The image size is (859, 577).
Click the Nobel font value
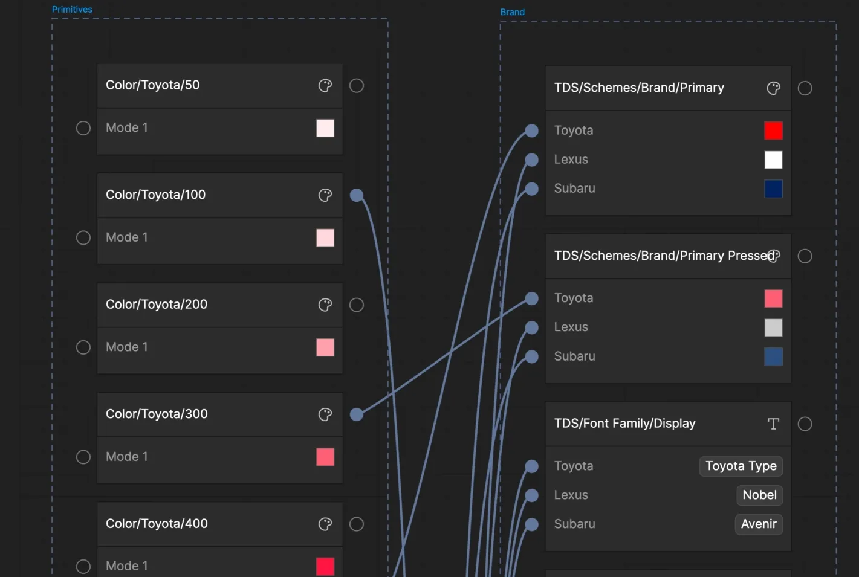tap(760, 495)
